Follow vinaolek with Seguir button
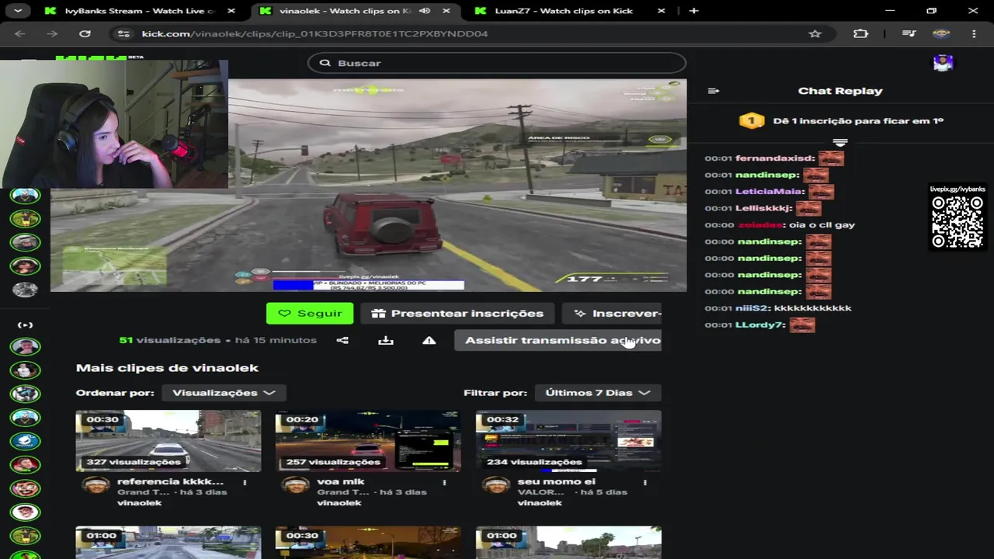994x559 pixels. [310, 314]
